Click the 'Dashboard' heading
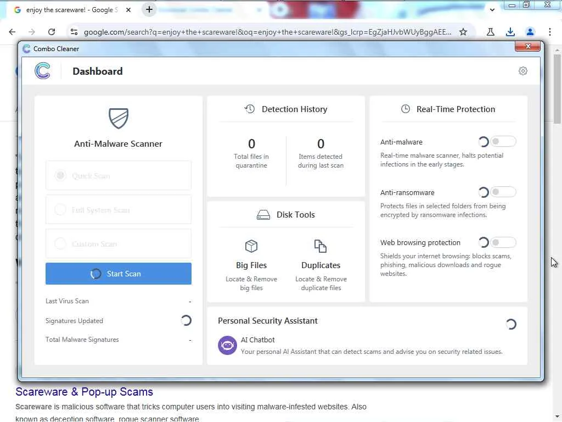This screenshot has height=422, width=562. [98, 71]
